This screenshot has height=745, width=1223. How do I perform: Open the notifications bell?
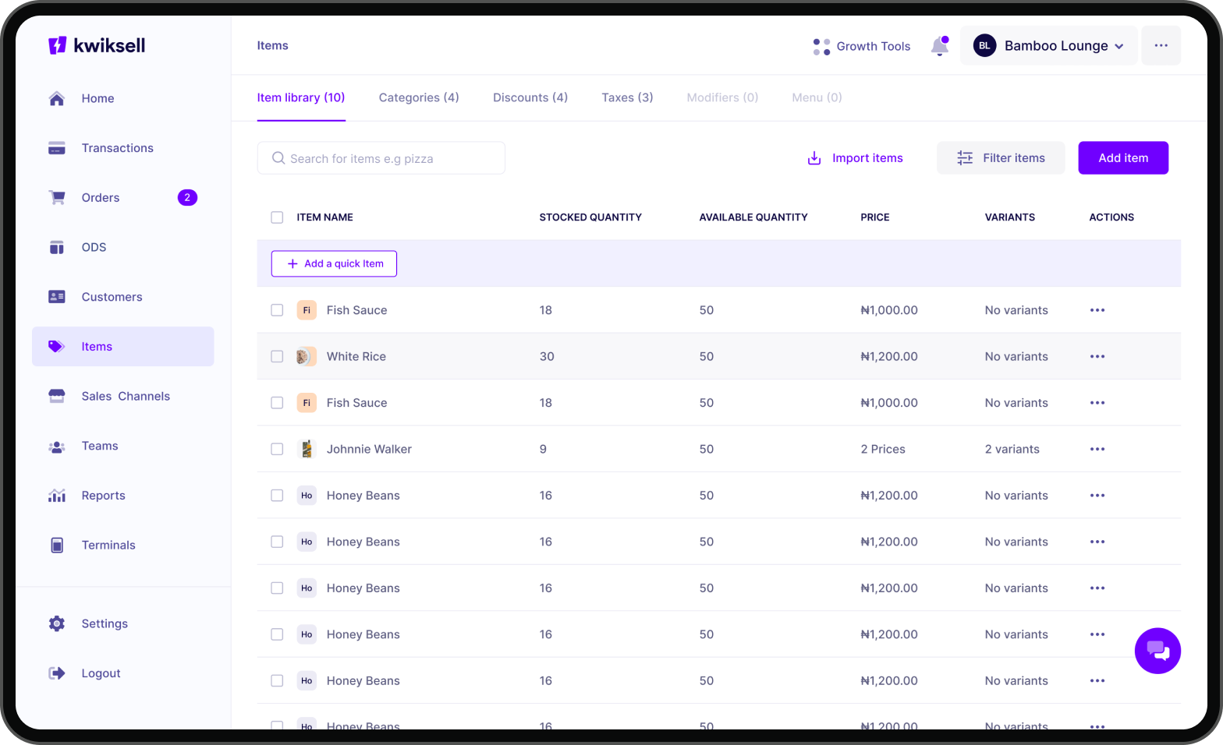(939, 47)
